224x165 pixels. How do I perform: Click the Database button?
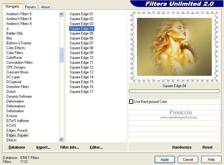coord(17,147)
